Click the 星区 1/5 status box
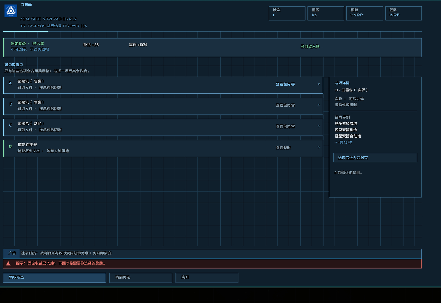This screenshot has height=303, width=441. coord(326,13)
